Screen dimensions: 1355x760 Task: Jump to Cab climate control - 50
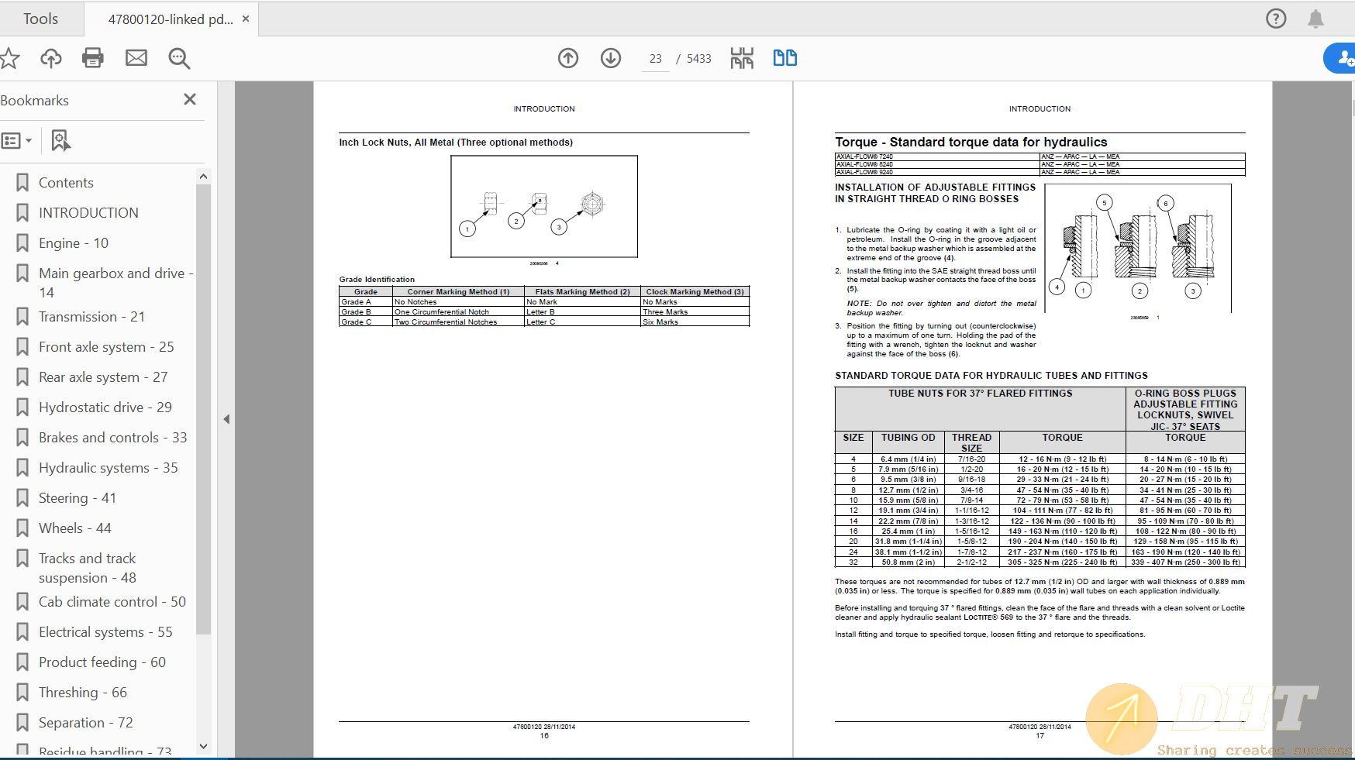[112, 602]
